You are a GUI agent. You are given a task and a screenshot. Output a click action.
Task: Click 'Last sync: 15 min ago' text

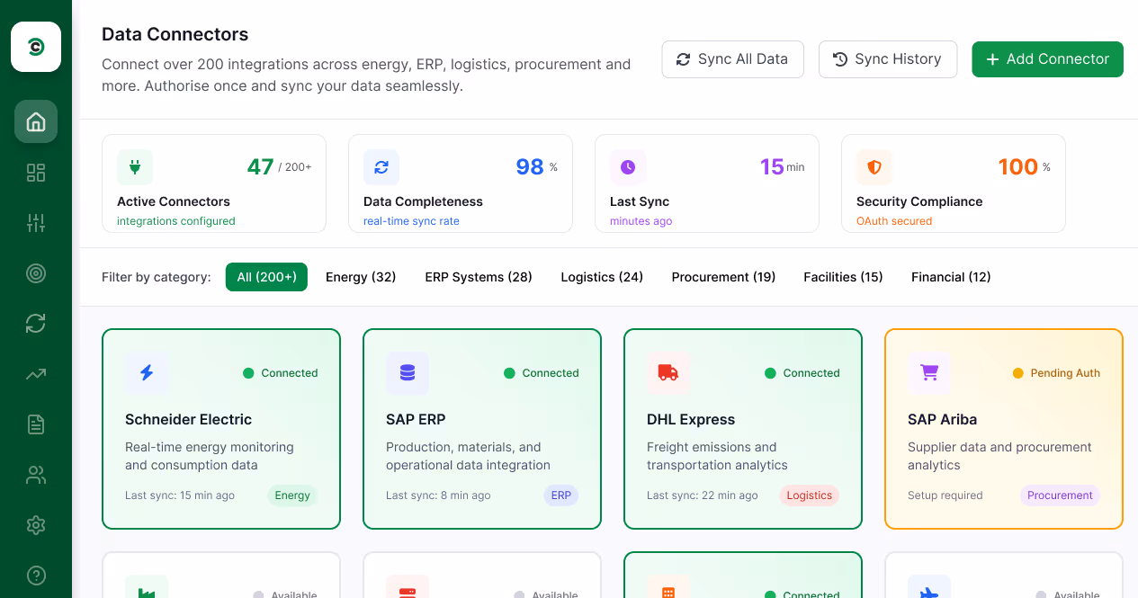click(x=180, y=495)
